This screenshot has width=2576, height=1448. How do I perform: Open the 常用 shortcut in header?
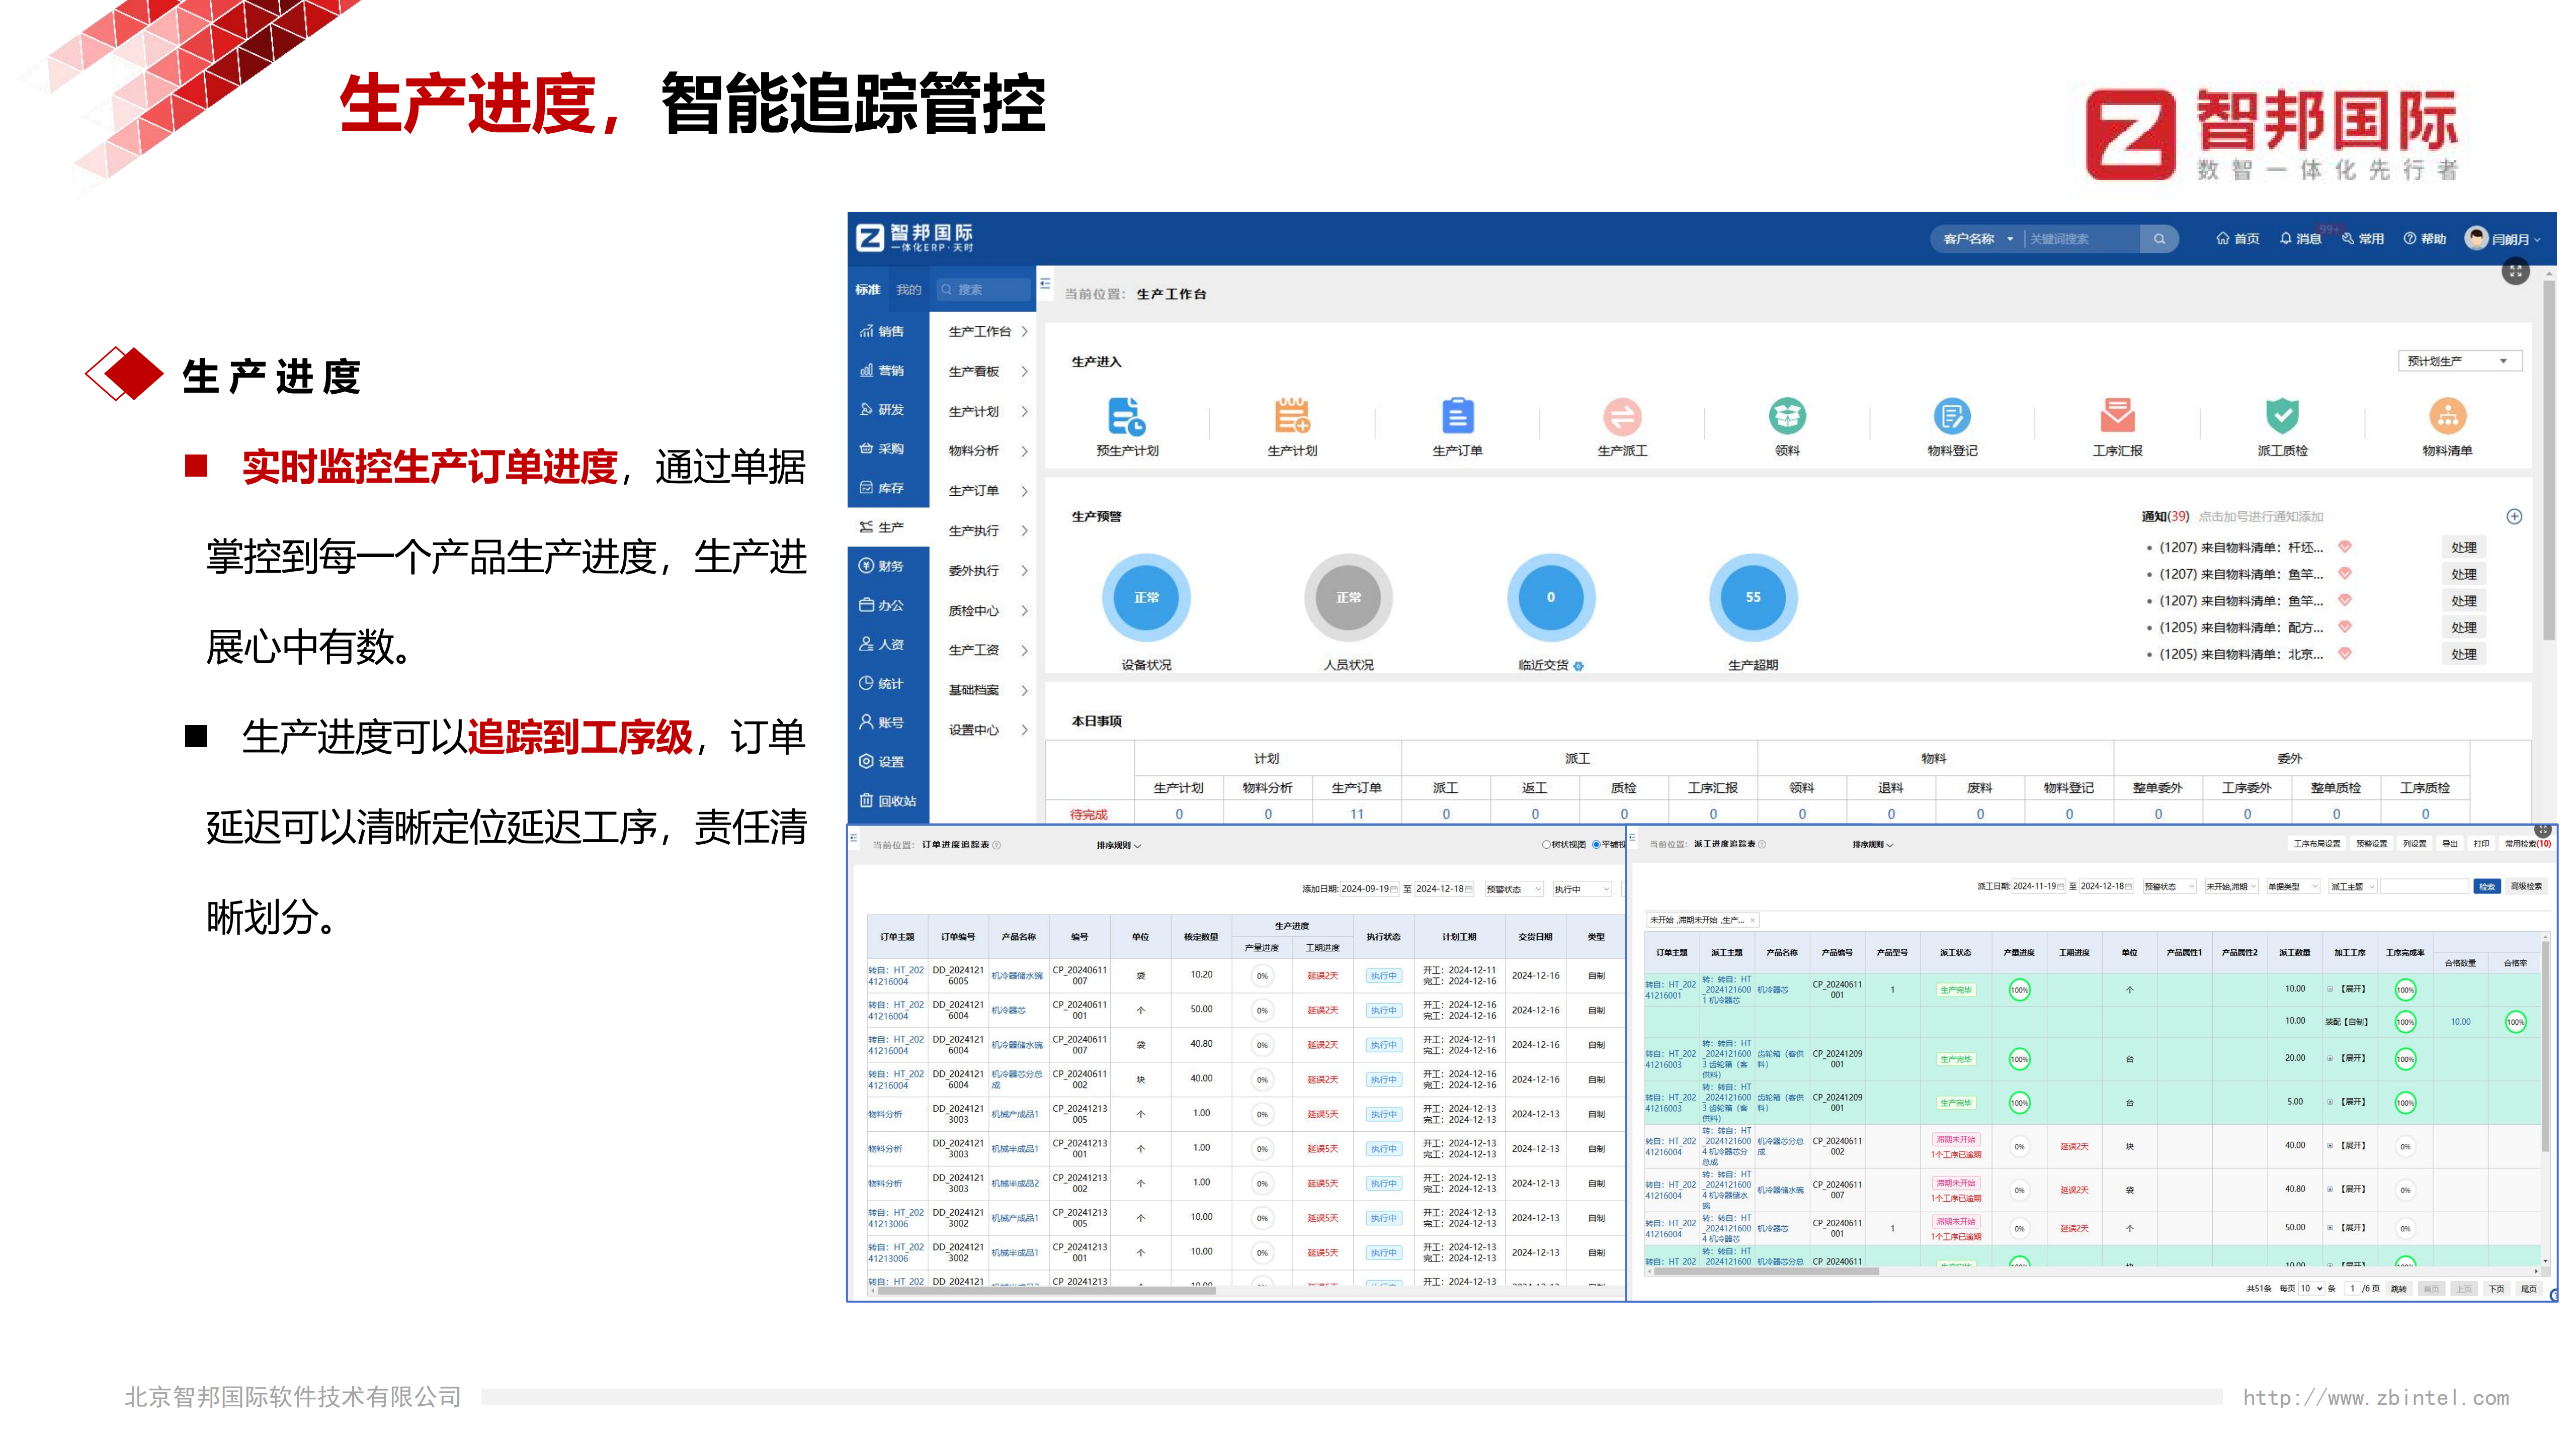point(2363,239)
